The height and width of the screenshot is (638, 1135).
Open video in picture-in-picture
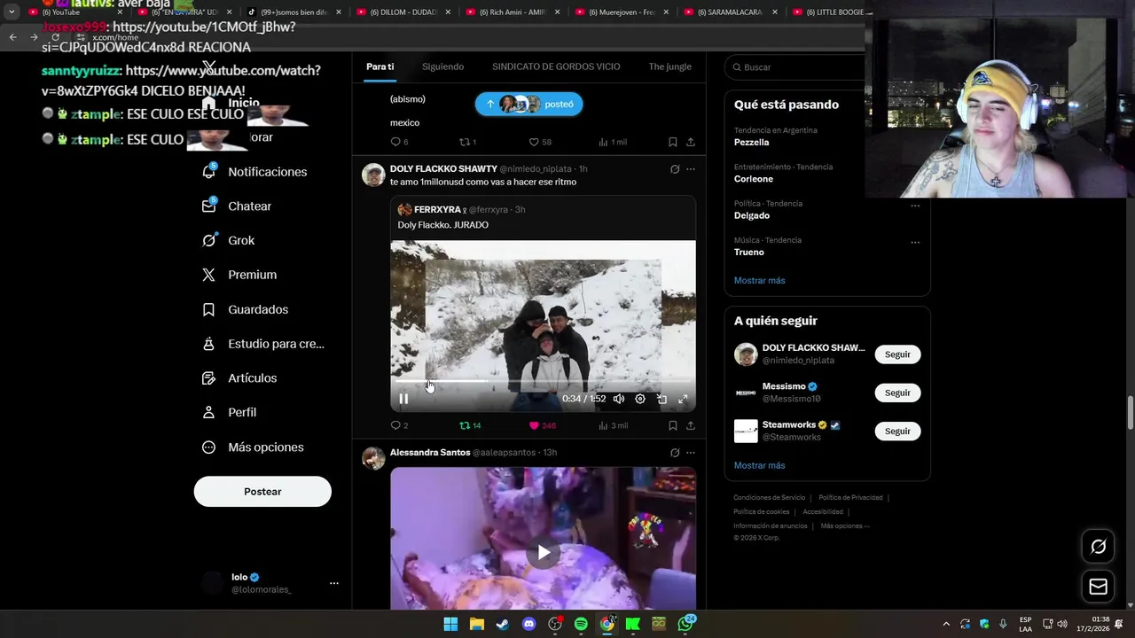661,399
